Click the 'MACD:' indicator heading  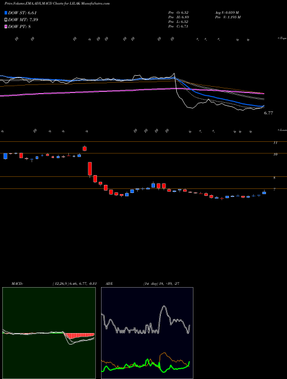[x=17, y=284]
